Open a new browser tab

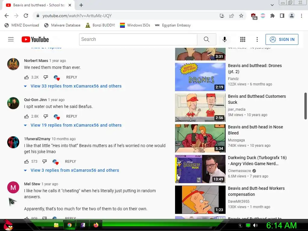click(81, 5)
